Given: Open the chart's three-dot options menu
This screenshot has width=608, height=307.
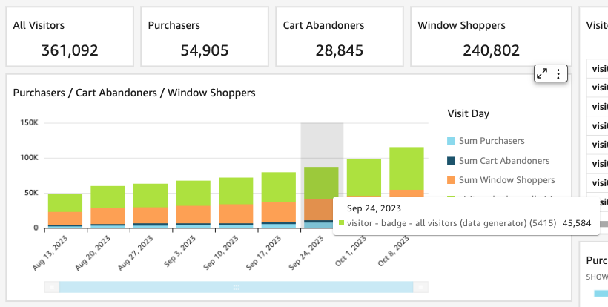Looking at the screenshot, I should coord(558,73).
